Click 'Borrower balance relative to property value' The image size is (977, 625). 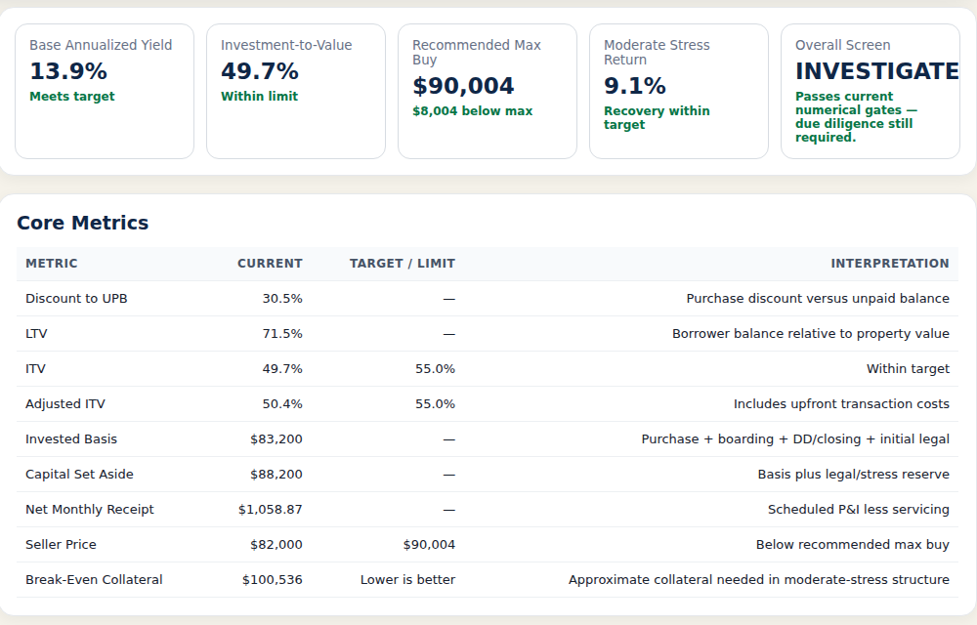pyautogui.click(x=811, y=334)
